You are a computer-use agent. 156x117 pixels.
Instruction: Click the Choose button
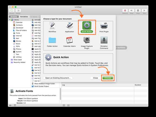[x=108, y=78]
